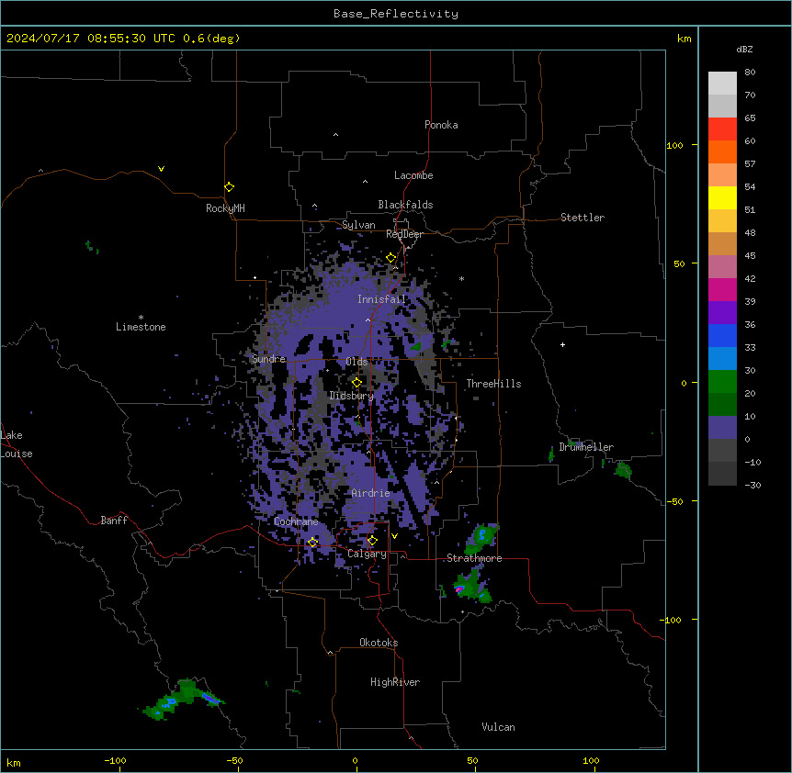Screen dimensions: 792x773
Task: Click the Strathmore city label
Action: pyautogui.click(x=474, y=558)
